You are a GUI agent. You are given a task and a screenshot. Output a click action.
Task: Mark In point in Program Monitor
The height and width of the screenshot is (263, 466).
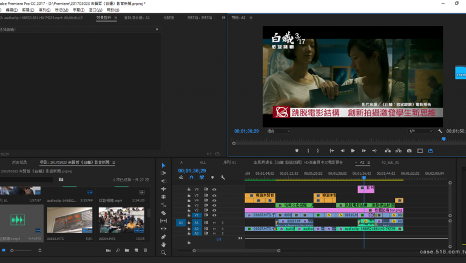pos(308,151)
